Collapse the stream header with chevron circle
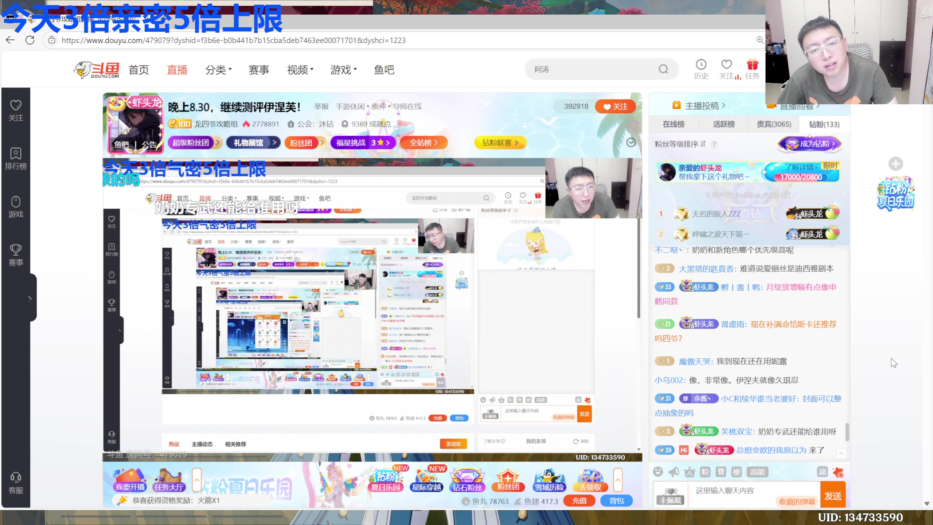 point(631,143)
